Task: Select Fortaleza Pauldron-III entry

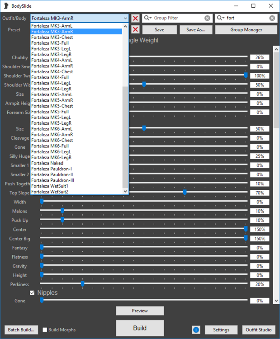Action: pyautogui.click(x=76, y=180)
